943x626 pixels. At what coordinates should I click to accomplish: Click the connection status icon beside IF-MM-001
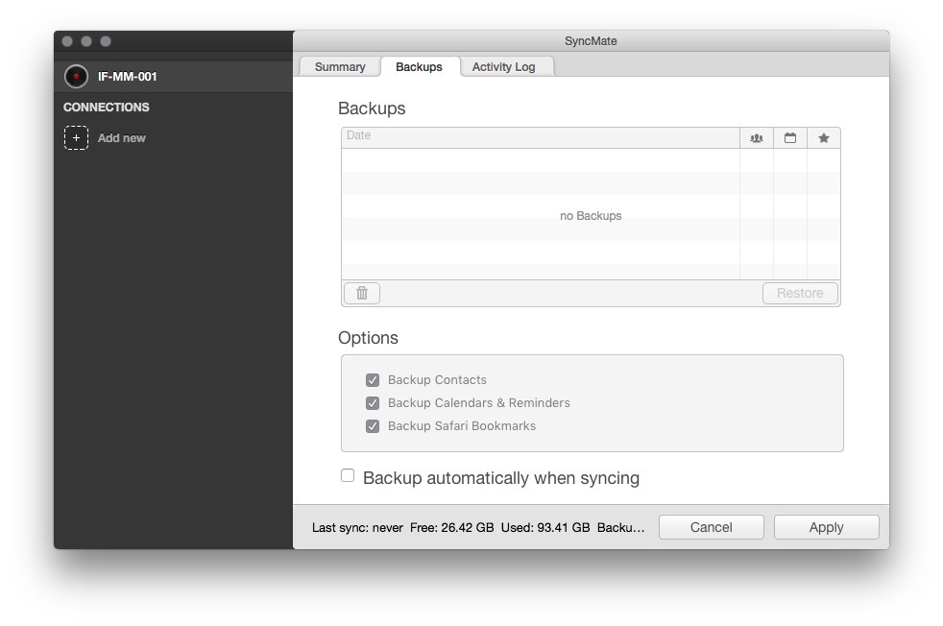click(76, 76)
